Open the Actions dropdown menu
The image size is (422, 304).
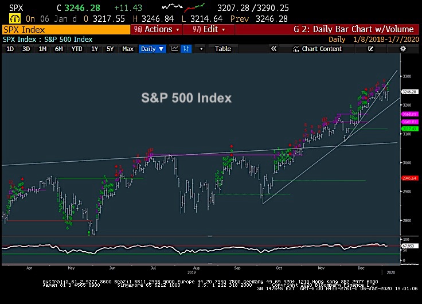pos(157,29)
